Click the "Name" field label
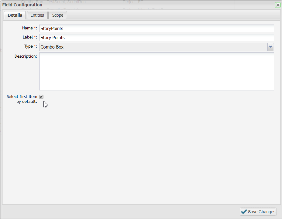The width and height of the screenshot is (282, 219). click(27, 28)
